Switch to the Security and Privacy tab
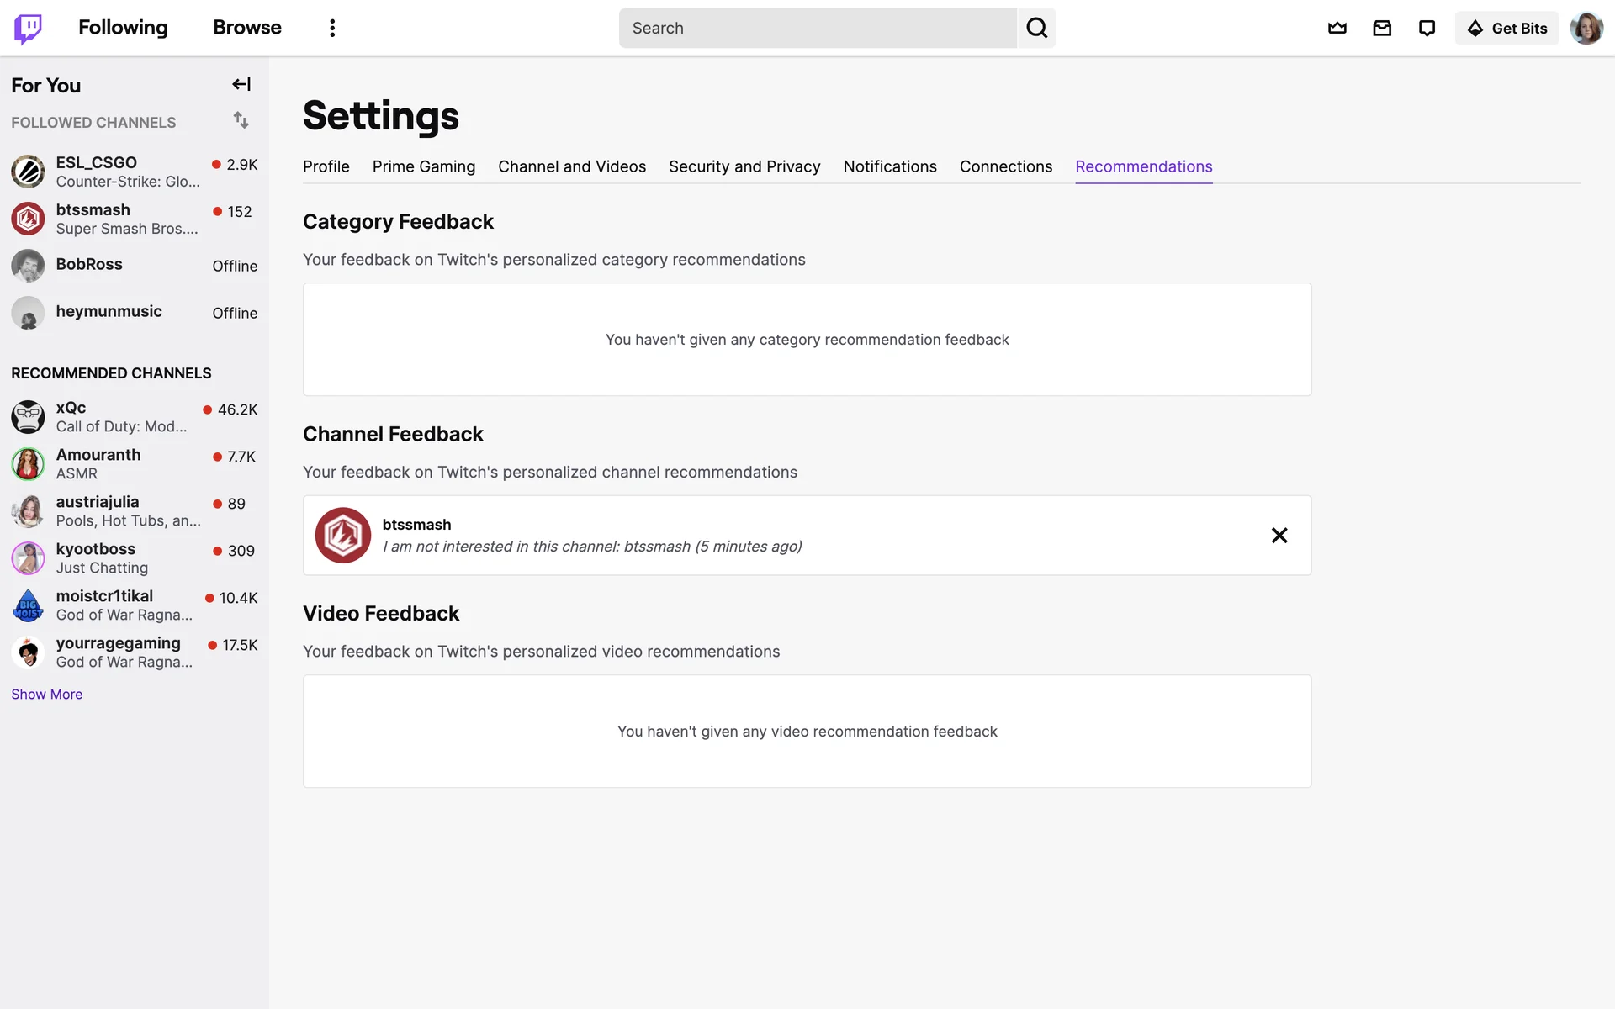Image resolution: width=1615 pixels, height=1009 pixels. [x=744, y=166]
